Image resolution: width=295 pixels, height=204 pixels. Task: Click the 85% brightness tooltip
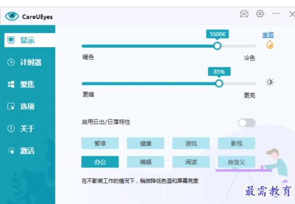(219, 72)
